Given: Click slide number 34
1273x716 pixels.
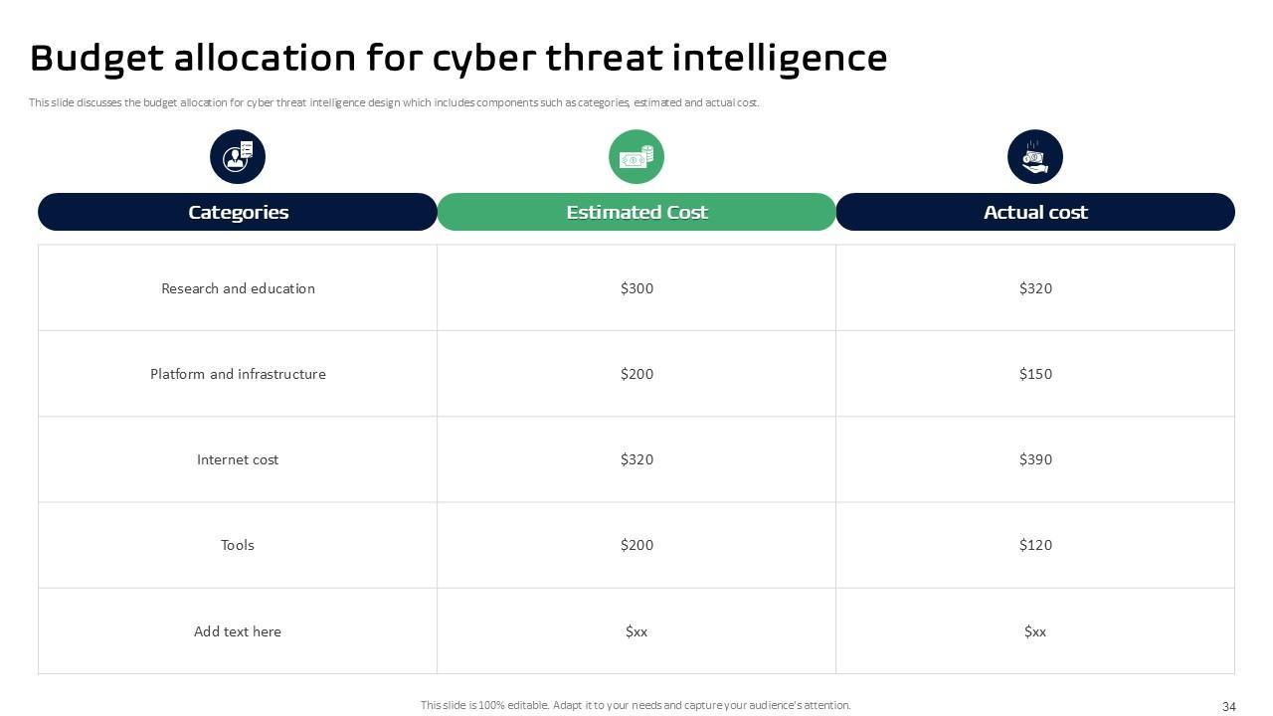Looking at the screenshot, I should tap(1228, 707).
